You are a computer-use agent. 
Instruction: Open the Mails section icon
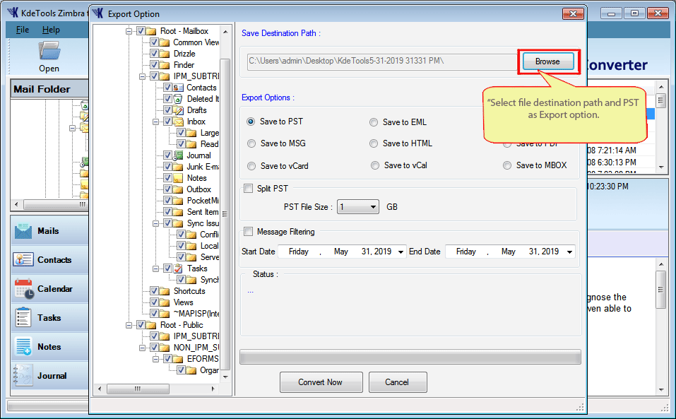point(23,231)
